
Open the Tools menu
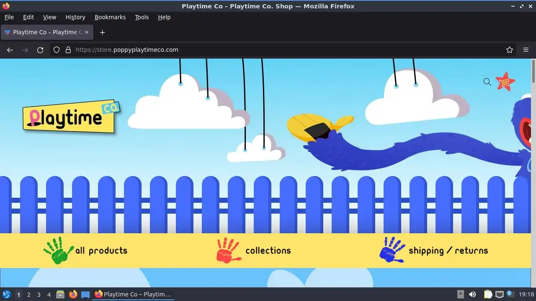[142, 17]
